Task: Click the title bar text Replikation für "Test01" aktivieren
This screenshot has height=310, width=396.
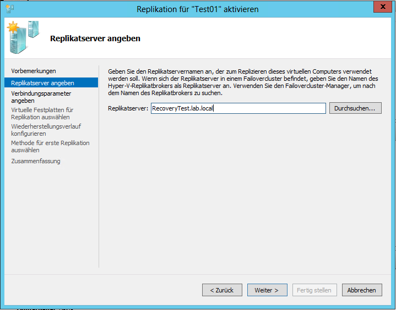Action: click(x=198, y=9)
